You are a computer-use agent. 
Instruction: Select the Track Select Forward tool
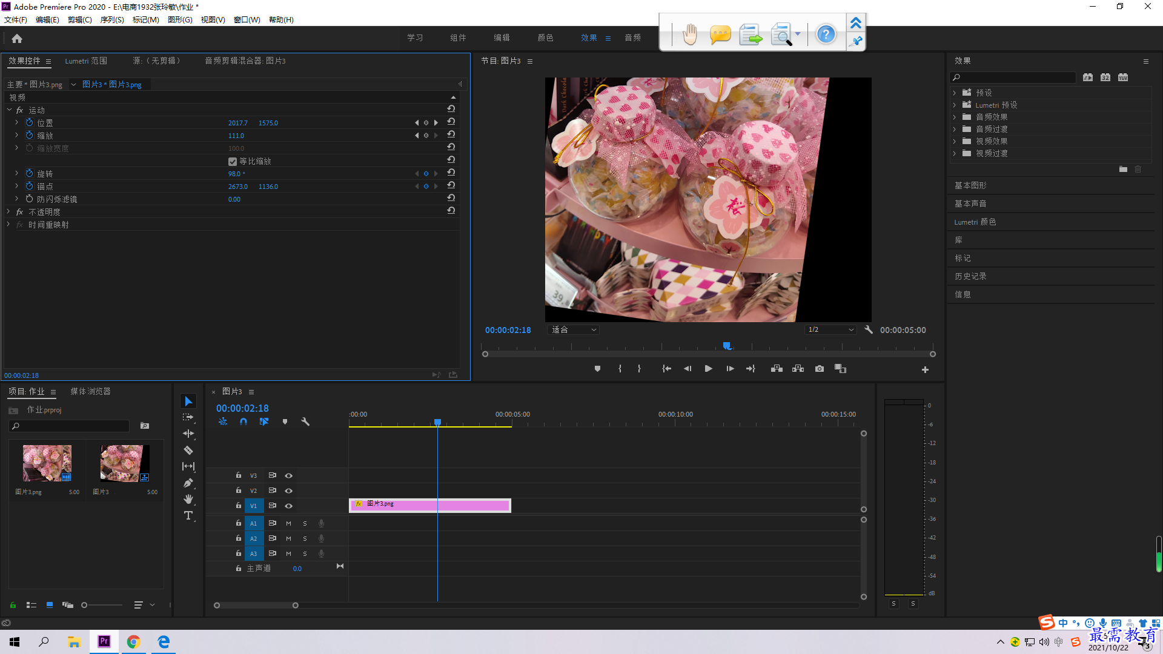tap(188, 417)
